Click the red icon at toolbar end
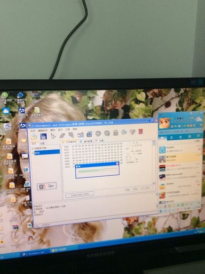 point(141,131)
